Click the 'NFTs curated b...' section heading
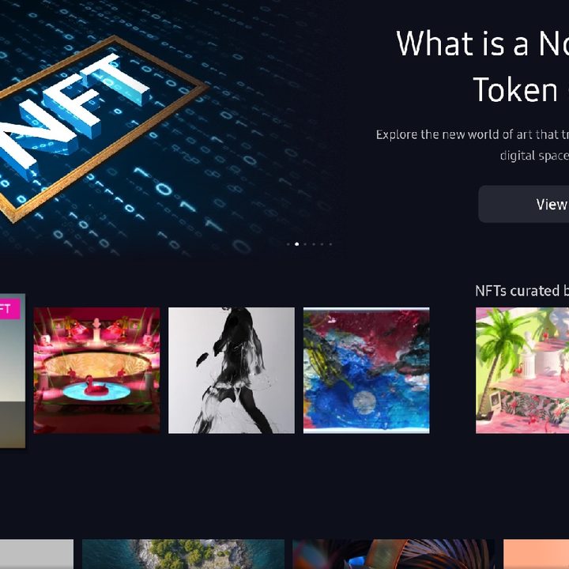Image resolution: width=569 pixels, height=569 pixels. point(522,291)
